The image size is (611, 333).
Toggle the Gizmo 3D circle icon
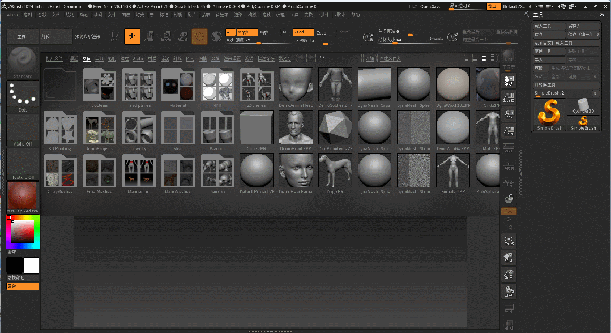tap(199, 37)
